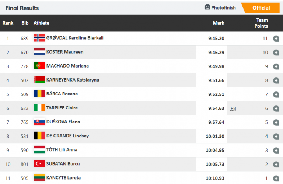Click the Mark column header
The width and height of the screenshot is (283, 184).
[x=219, y=23]
